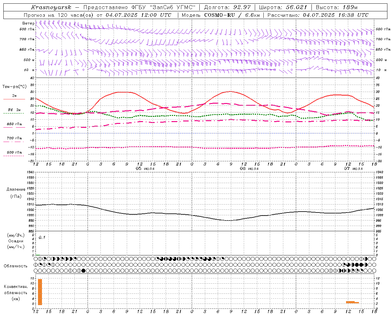Click '850 гПа' legend label in temperature panel

click(x=14, y=124)
